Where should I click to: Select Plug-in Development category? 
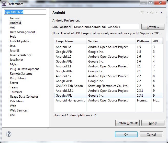click(x=25, y=69)
